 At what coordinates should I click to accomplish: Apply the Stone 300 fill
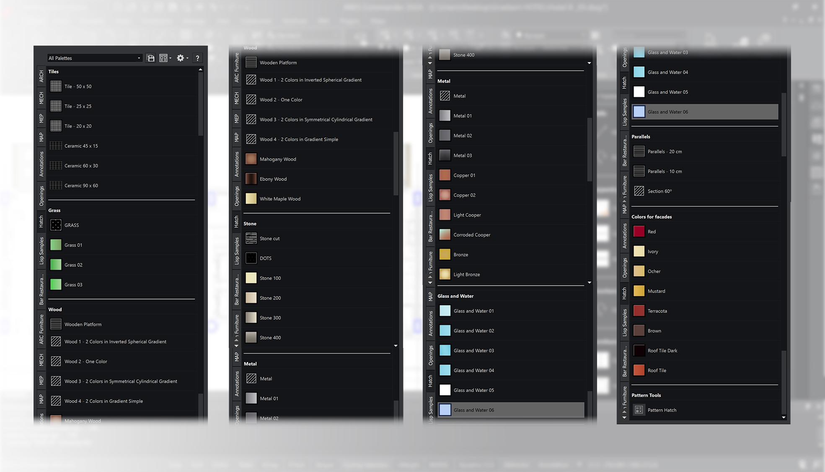(x=318, y=318)
